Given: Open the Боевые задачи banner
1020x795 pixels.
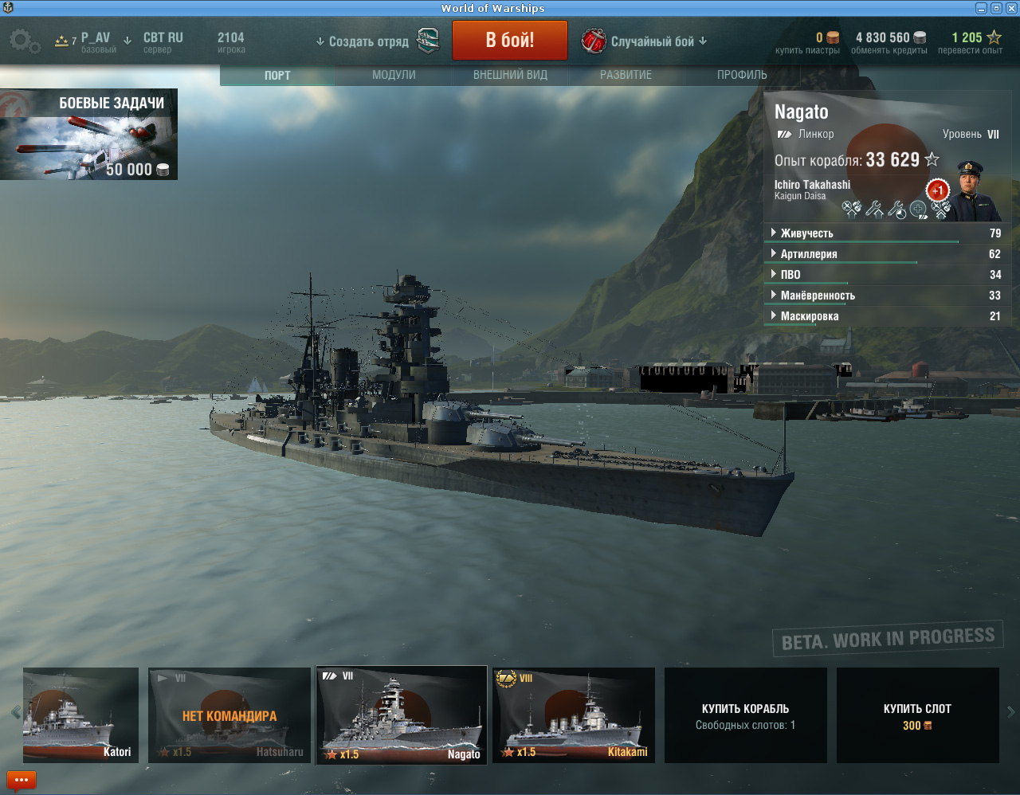Looking at the screenshot, I should tap(88, 134).
